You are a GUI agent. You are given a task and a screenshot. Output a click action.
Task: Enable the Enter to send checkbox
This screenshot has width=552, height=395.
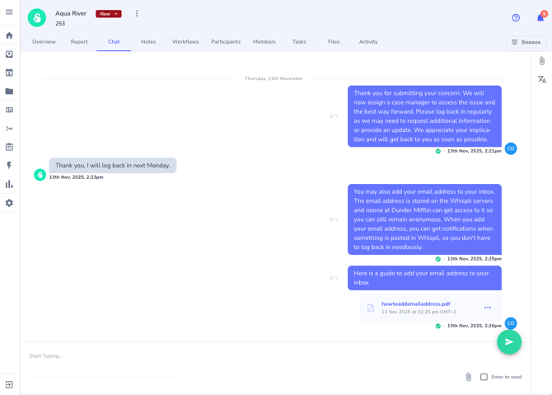point(484,377)
